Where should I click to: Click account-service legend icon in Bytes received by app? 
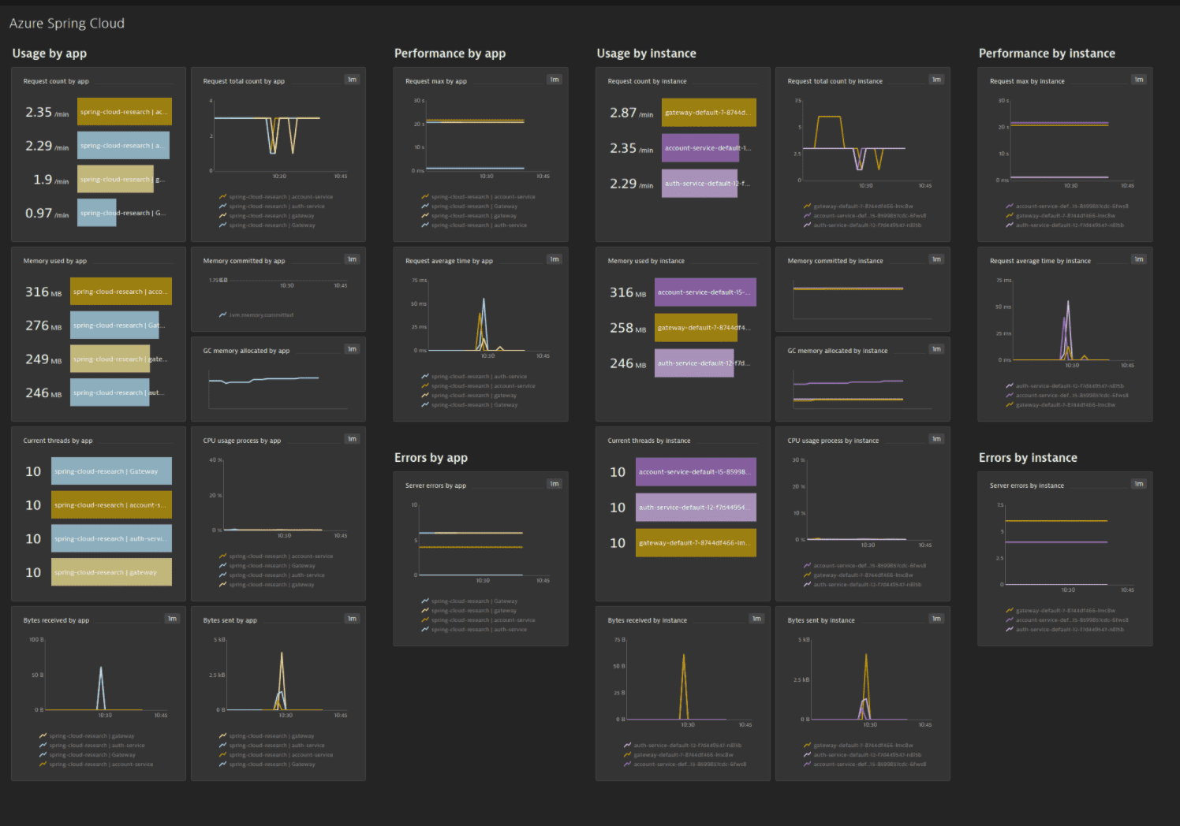pos(43,765)
